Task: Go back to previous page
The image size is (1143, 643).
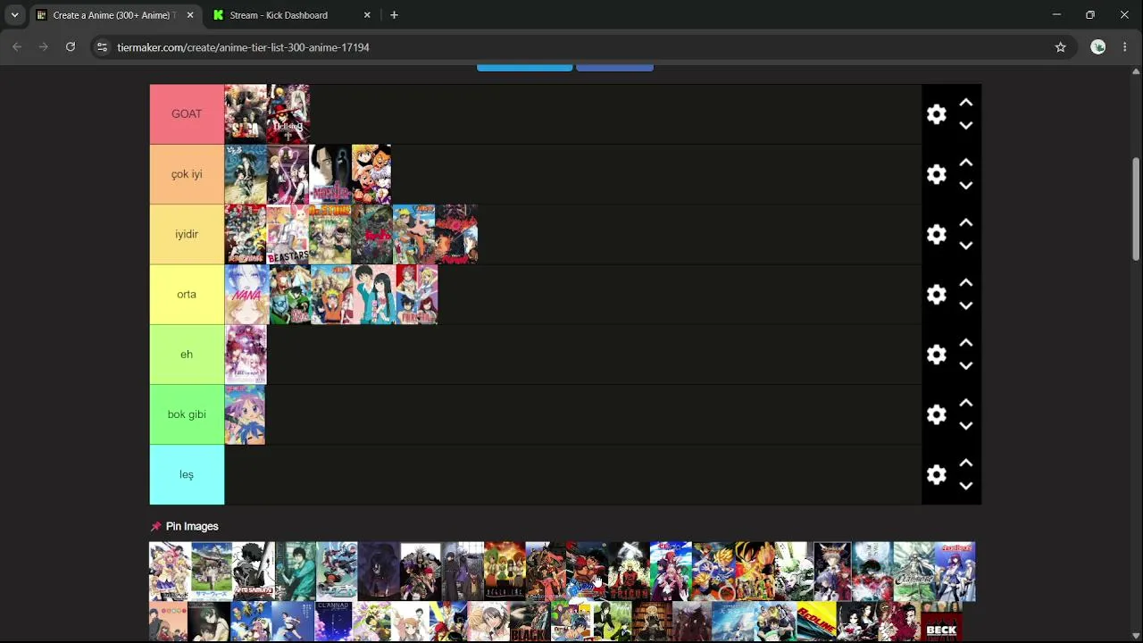Action: coord(17,47)
